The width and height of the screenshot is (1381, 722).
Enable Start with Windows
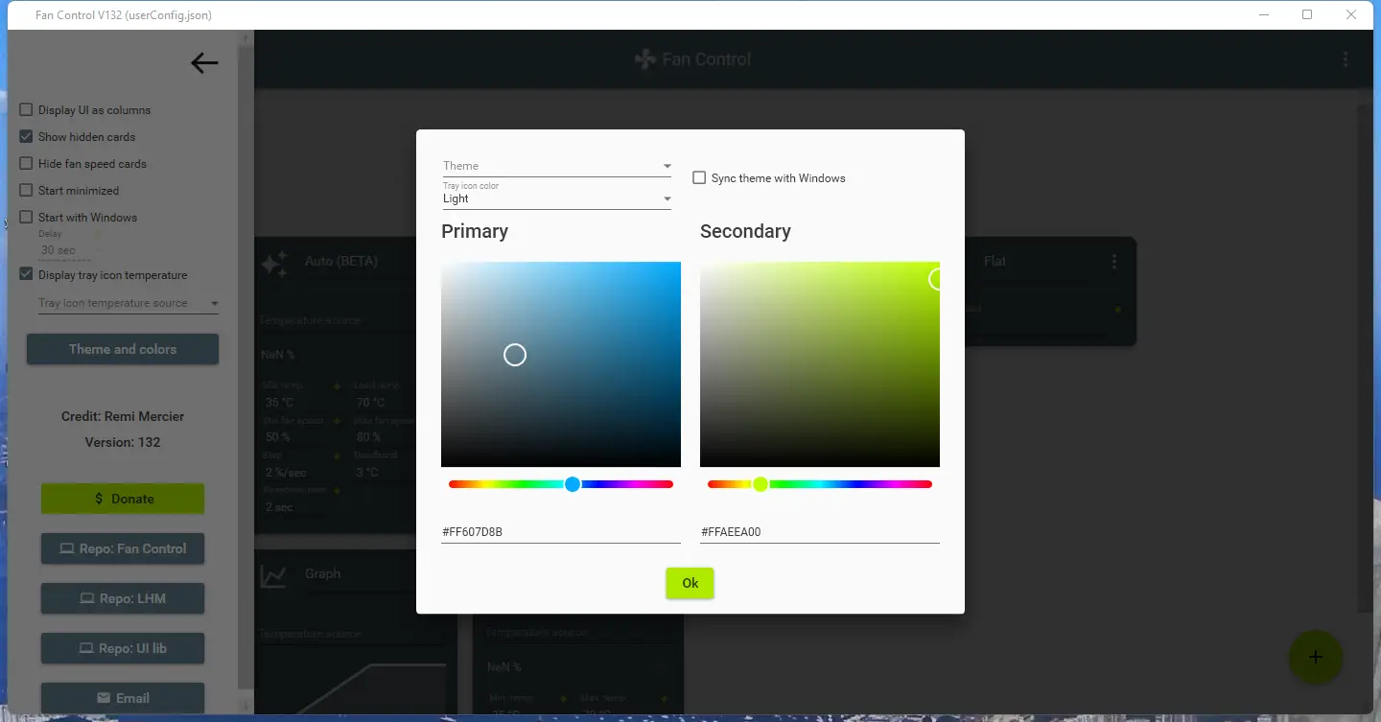(x=27, y=218)
